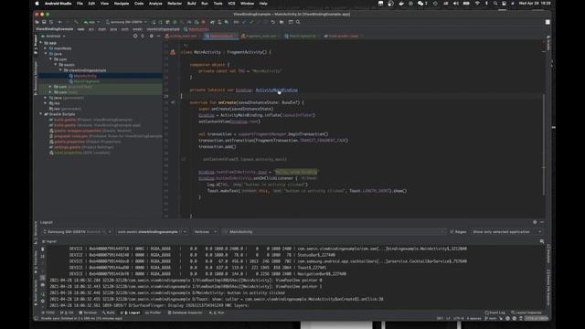Open the Profiler tool window tab
Image resolution: width=585 pixels, height=329 pixels.
click(x=153, y=313)
